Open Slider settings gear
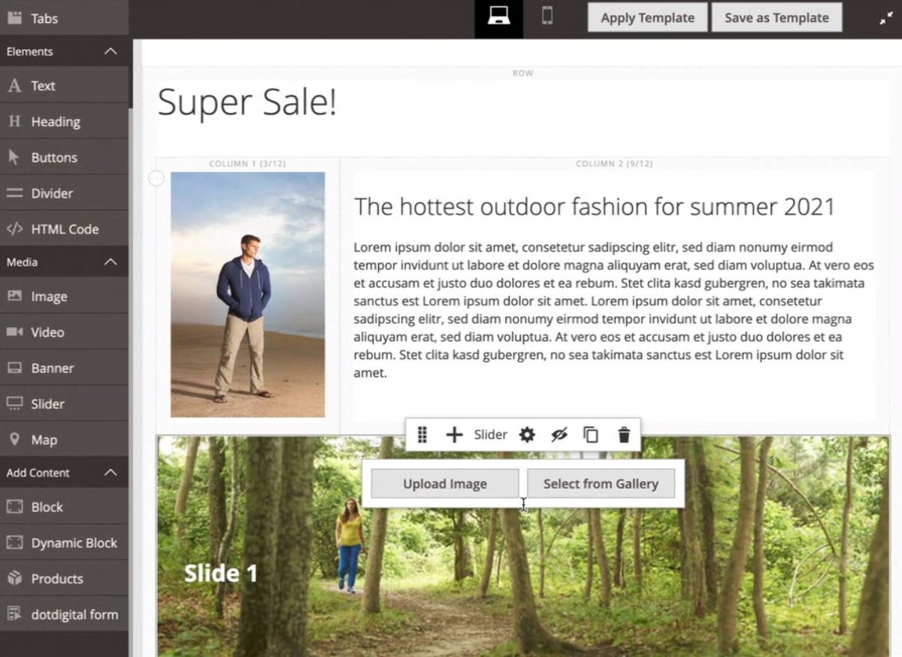This screenshot has height=657, width=902. pos(527,434)
